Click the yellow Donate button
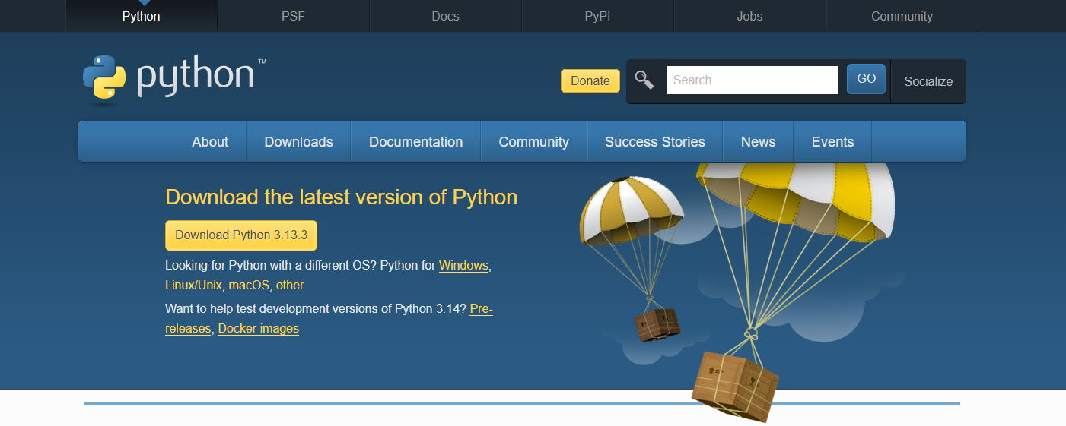This screenshot has width=1066, height=426. (590, 80)
